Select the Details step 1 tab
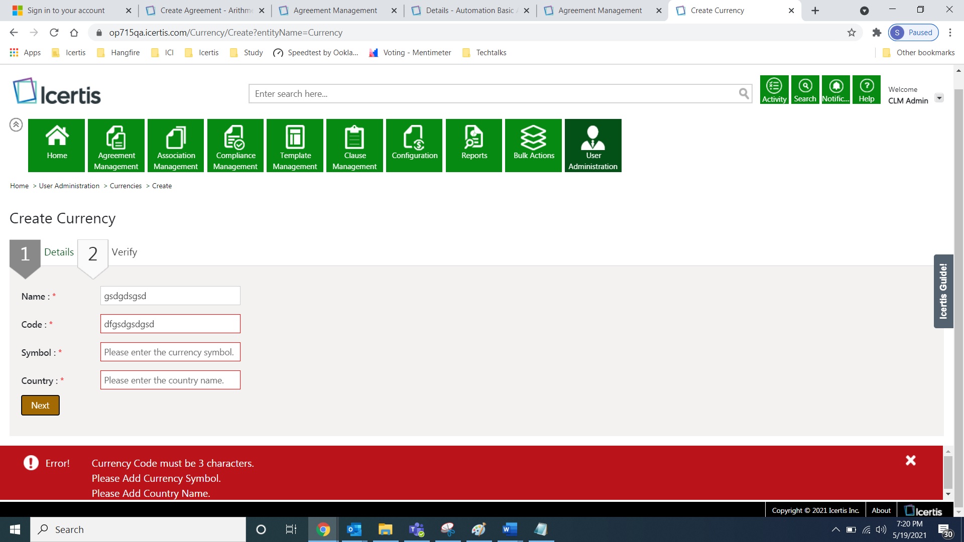The height and width of the screenshot is (542, 964). coord(42,253)
